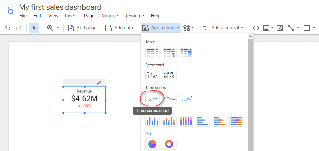
Task: Expand the line tool dropdown arrow
Action: [x=298, y=28]
